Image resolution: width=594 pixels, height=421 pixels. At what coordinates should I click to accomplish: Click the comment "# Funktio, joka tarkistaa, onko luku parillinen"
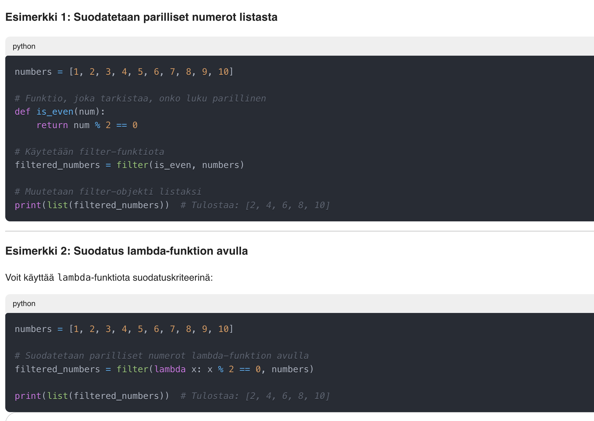pyautogui.click(x=140, y=98)
